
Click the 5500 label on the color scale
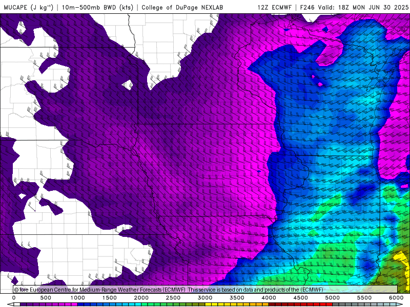coord(364,298)
